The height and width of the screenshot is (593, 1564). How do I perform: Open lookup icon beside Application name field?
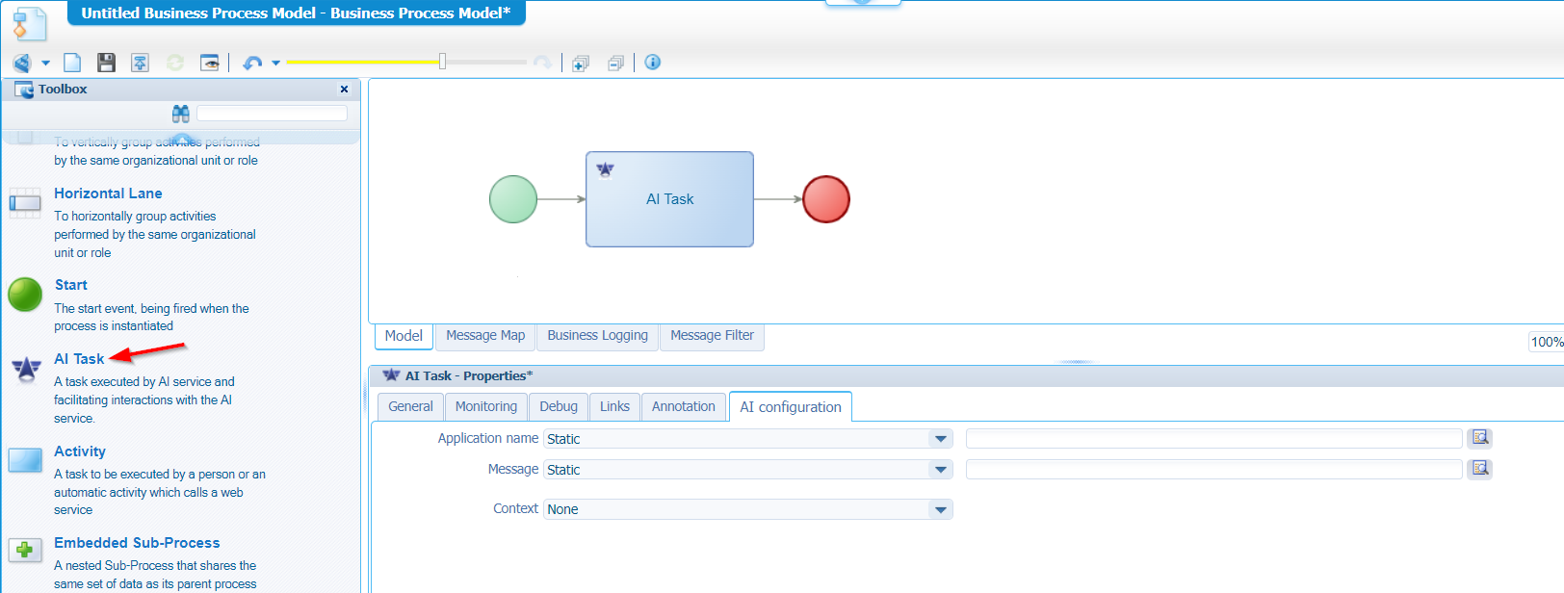click(x=1479, y=438)
